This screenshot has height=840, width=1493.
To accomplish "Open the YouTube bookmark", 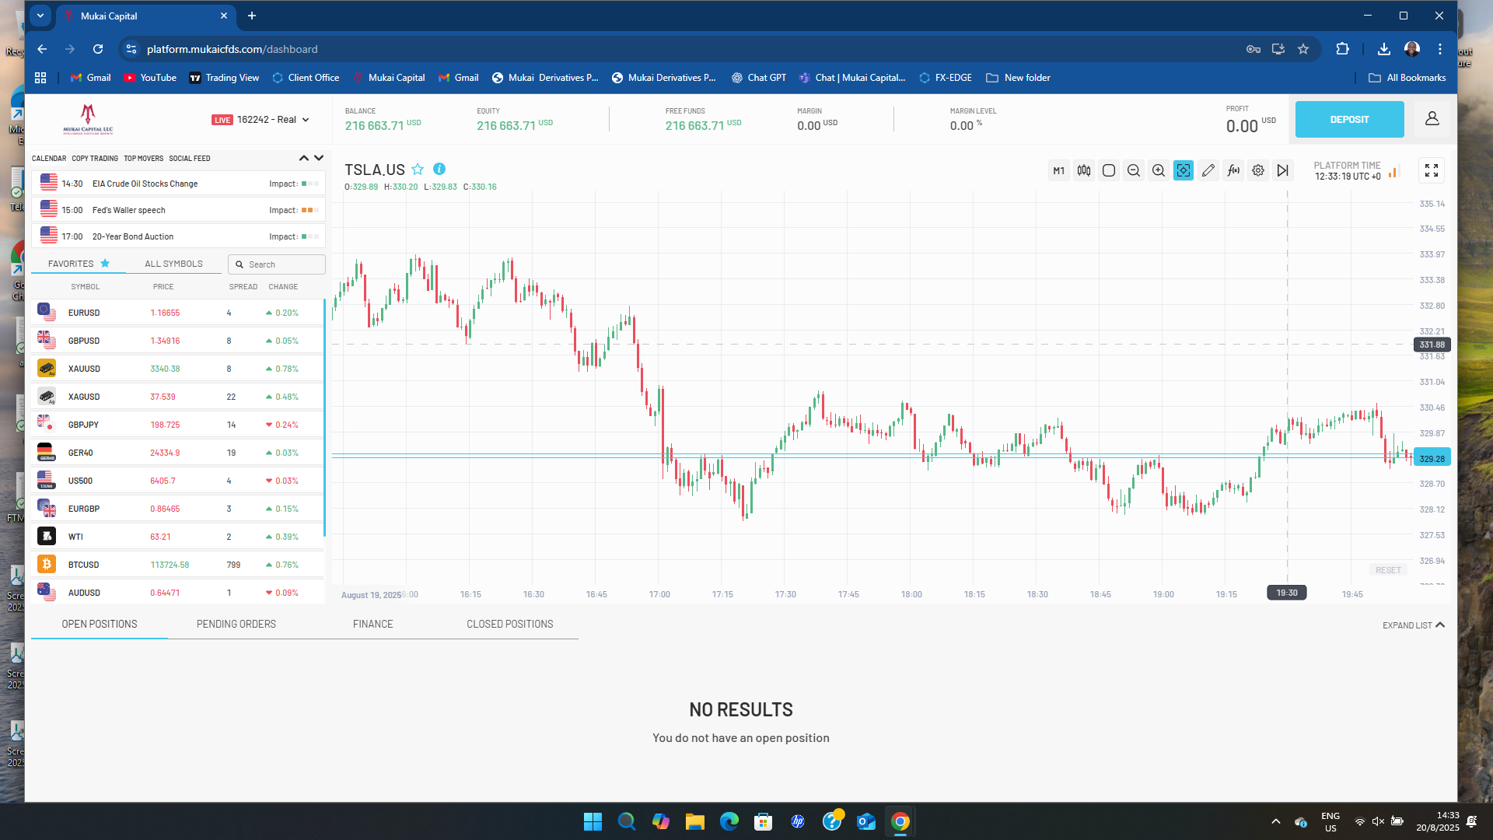I will [150, 78].
